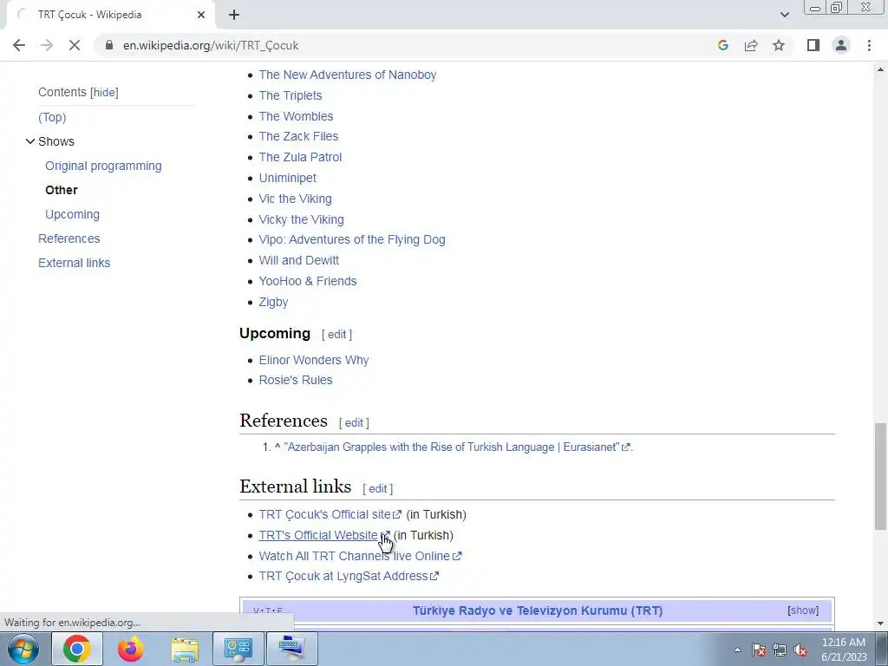
Task: Open Türkiye Radyo ve Televizyon Kurumu link
Action: [538, 611]
